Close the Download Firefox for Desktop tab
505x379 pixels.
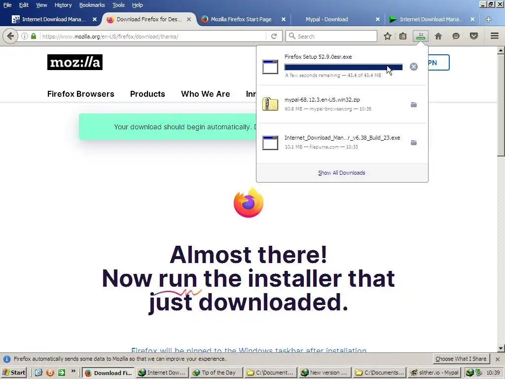click(189, 19)
